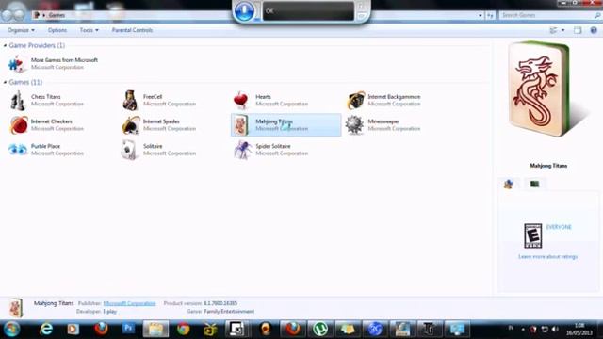Open Minesweeper game
This screenshot has height=339, width=603.
click(x=383, y=125)
